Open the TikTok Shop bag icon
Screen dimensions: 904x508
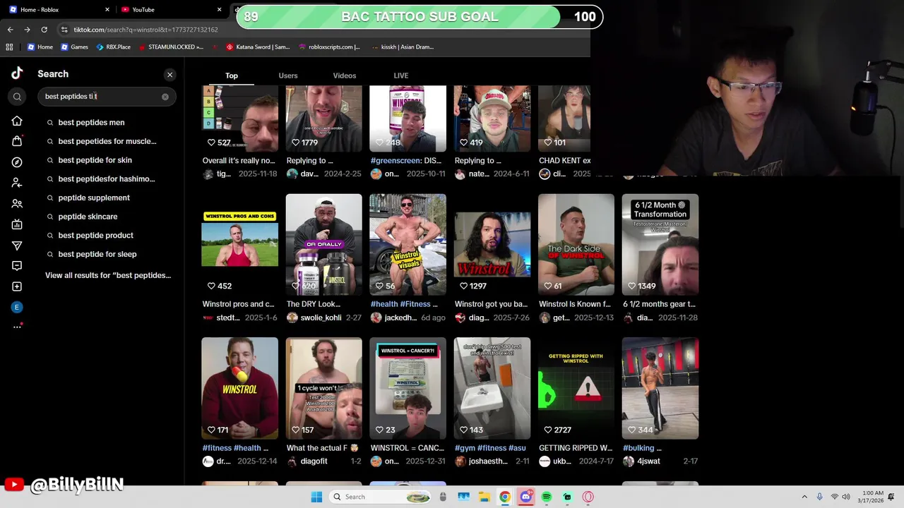coord(17,141)
